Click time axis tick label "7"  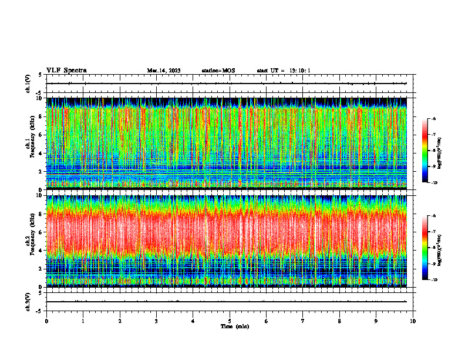[303, 321]
